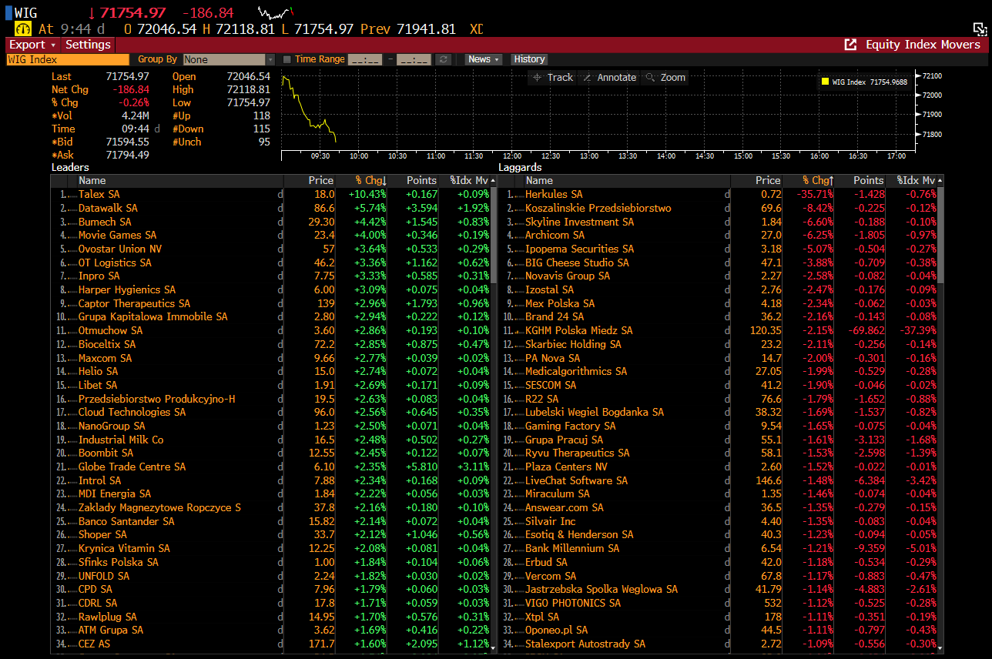Click the WIG Index input field
Image resolution: width=992 pixels, height=659 pixels.
point(67,59)
